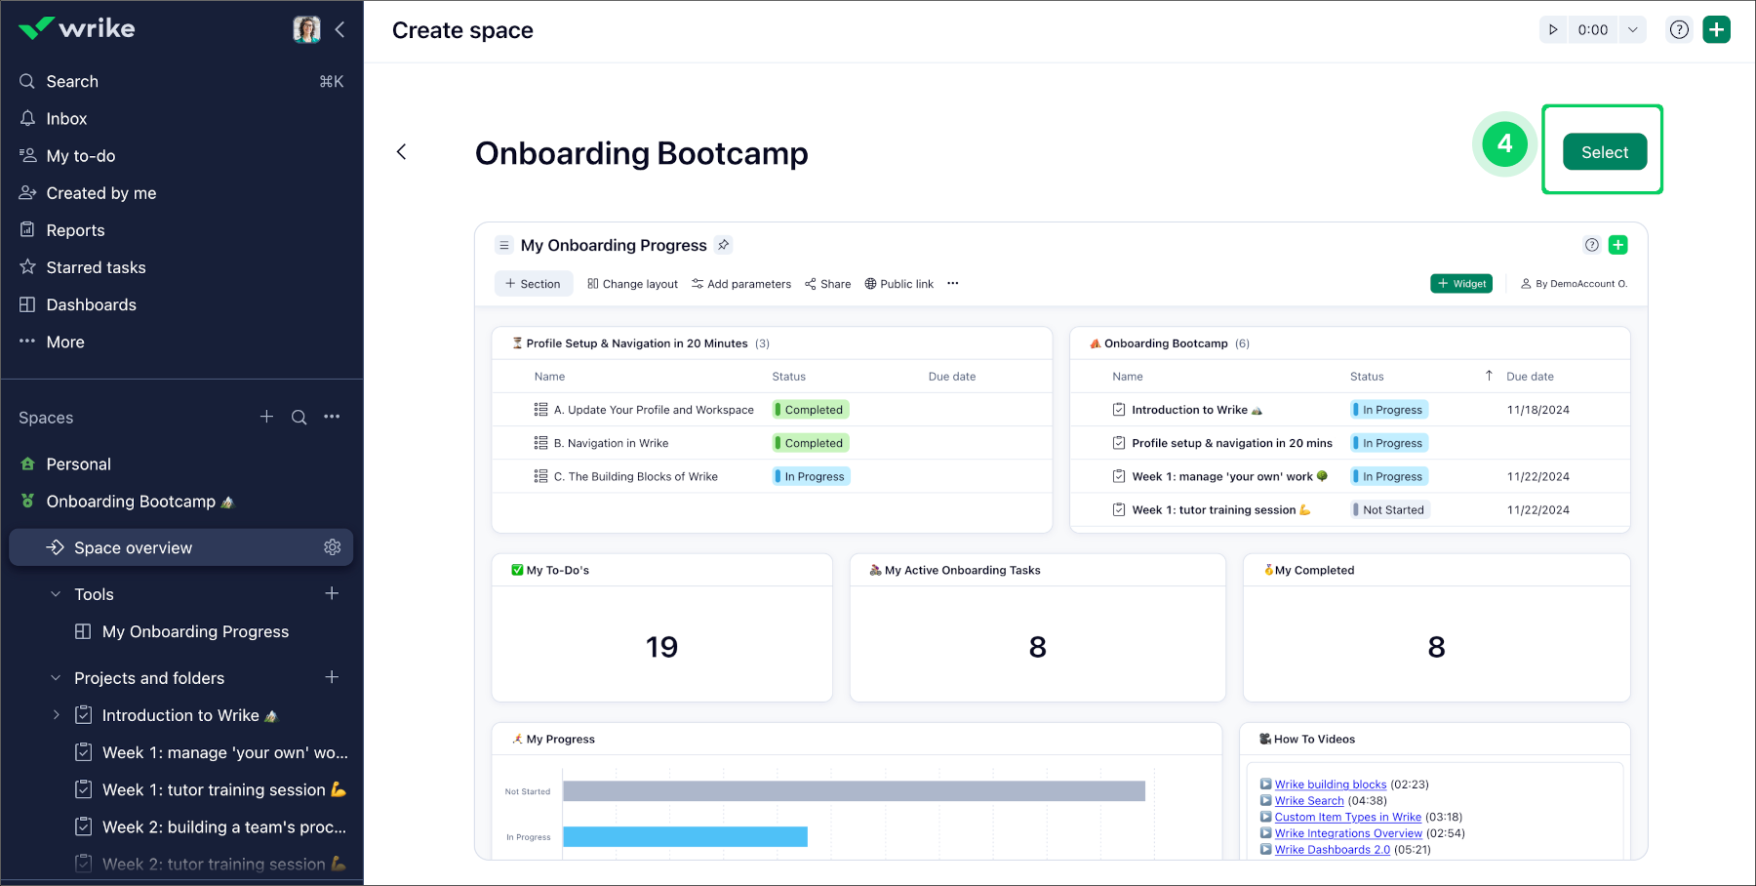Open Starred tasks from the sidebar
The height and width of the screenshot is (886, 1756).
(27, 266)
